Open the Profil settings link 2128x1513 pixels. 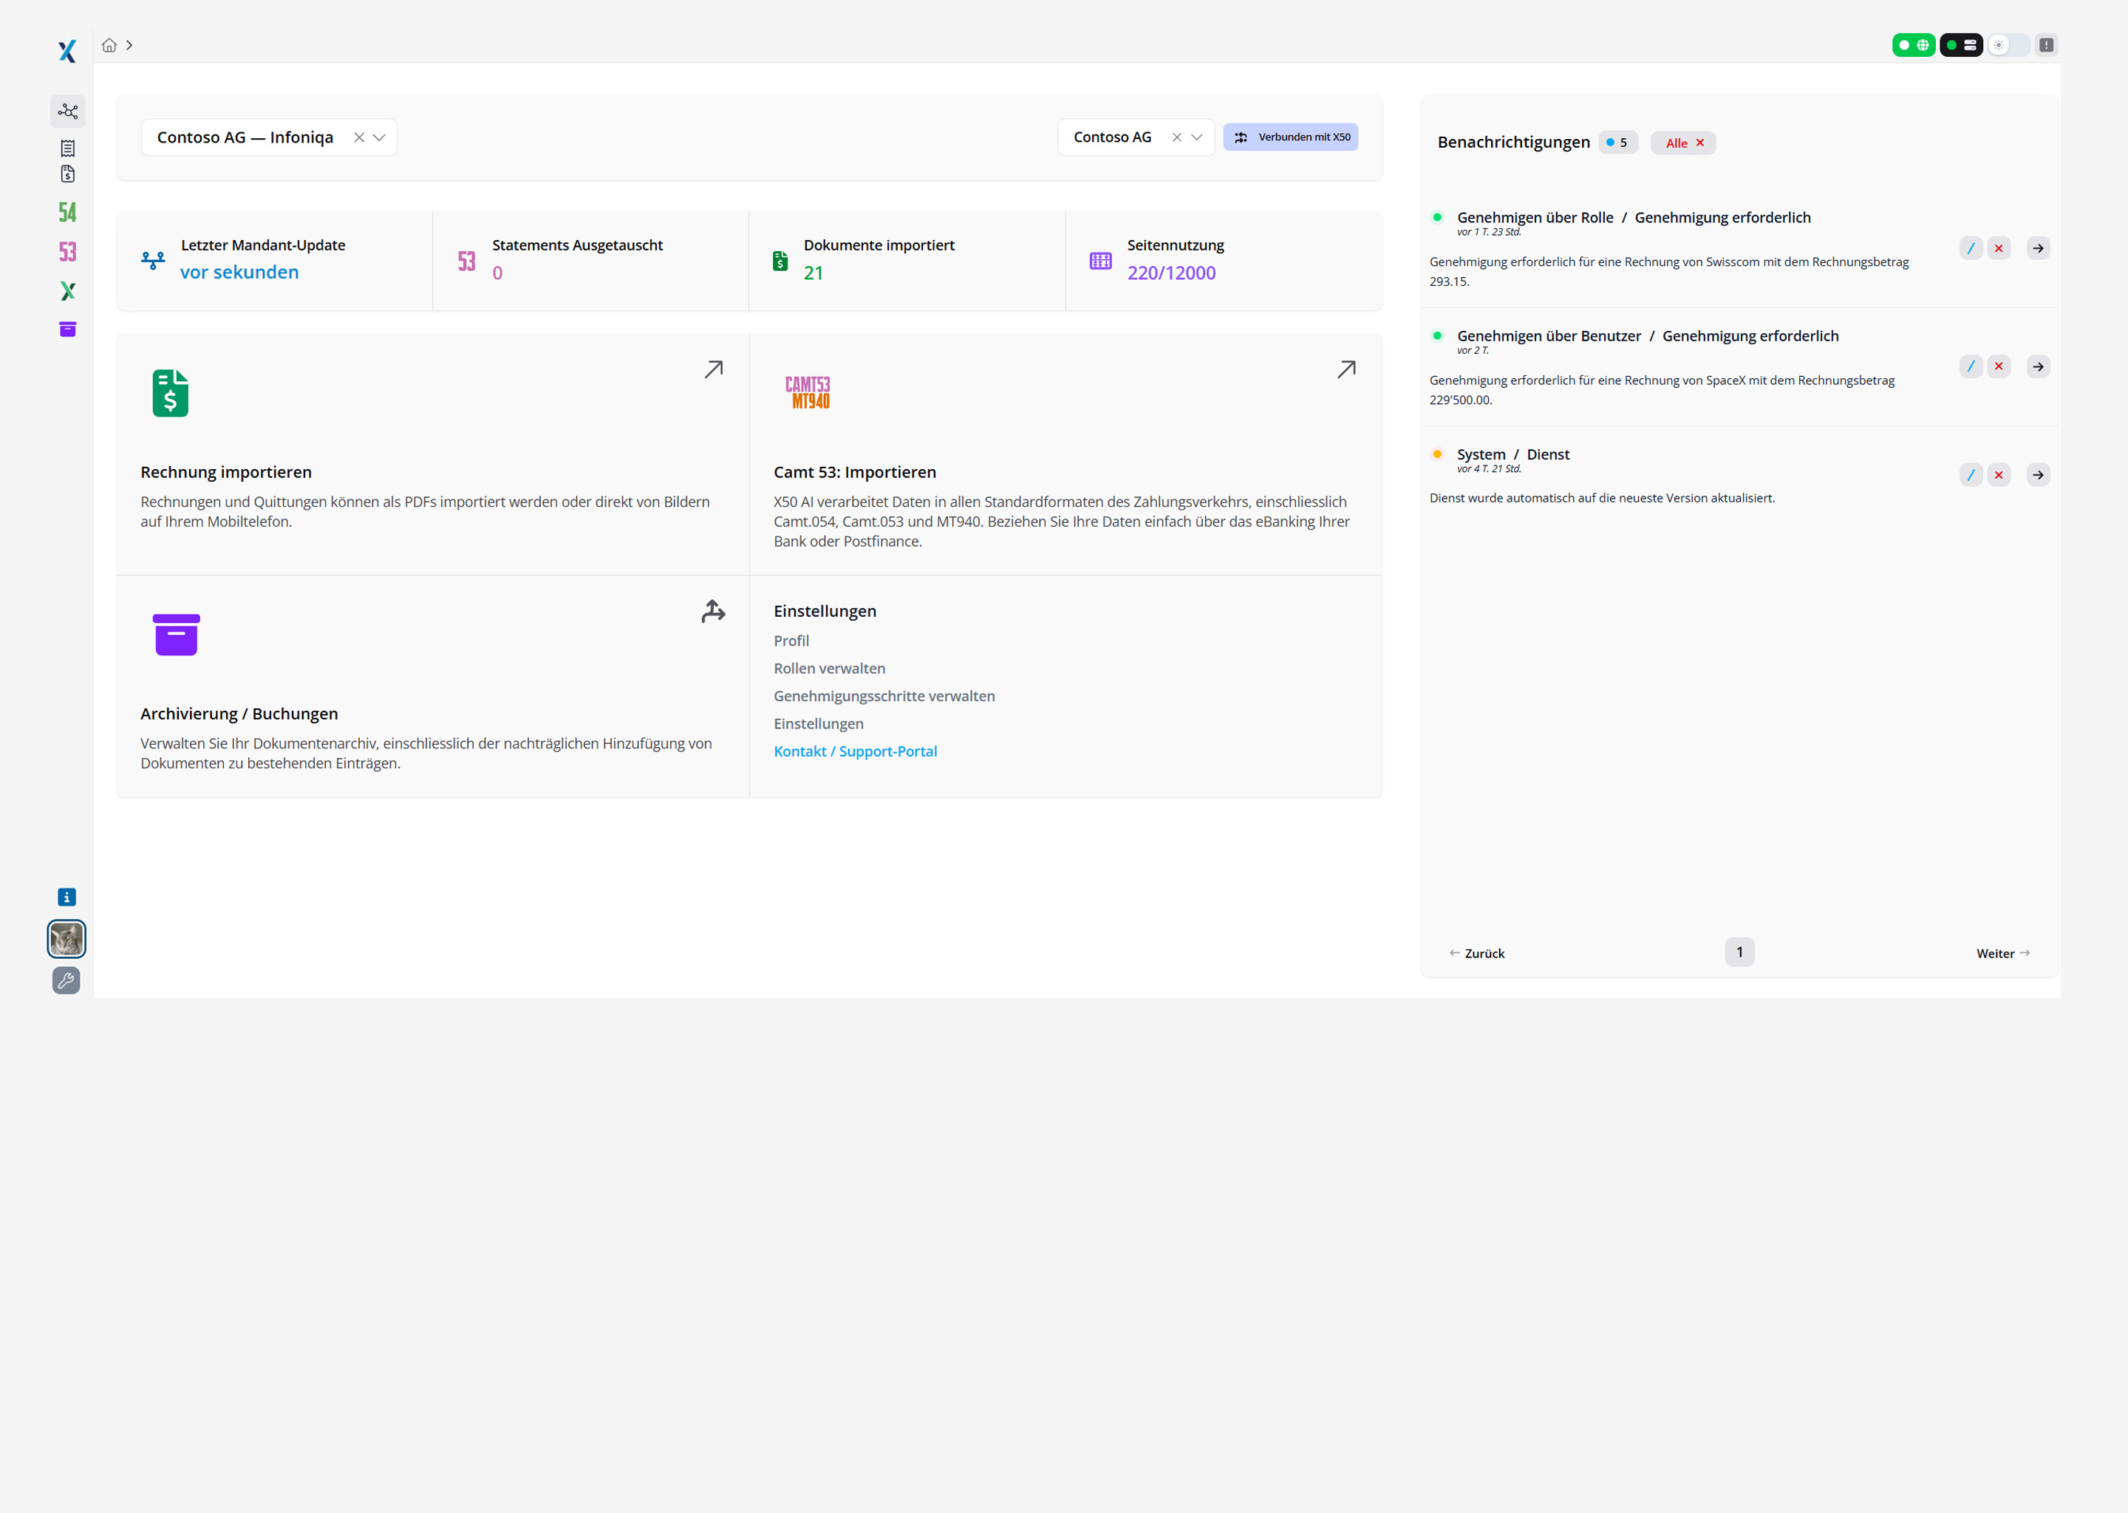coord(791,641)
